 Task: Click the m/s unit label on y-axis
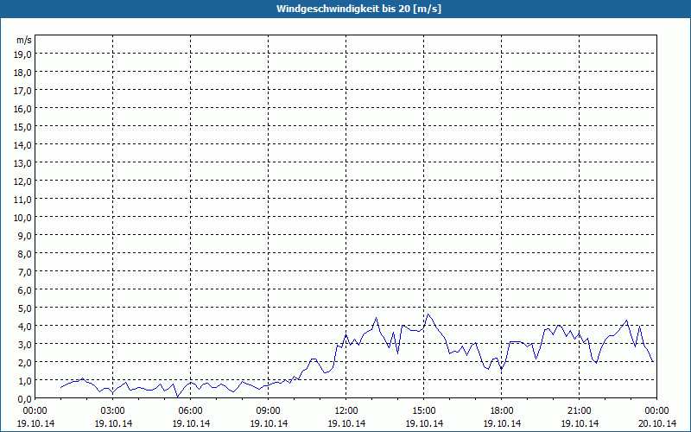[24, 40]
